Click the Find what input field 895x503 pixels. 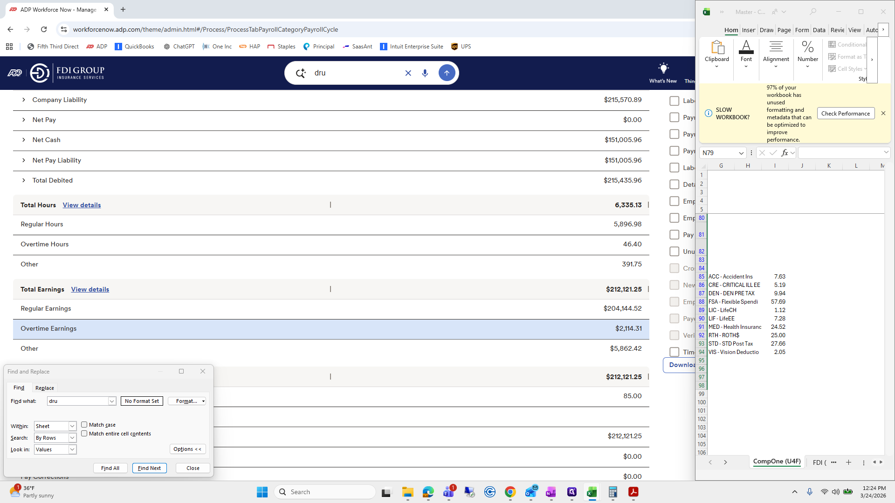coord(77,401)
